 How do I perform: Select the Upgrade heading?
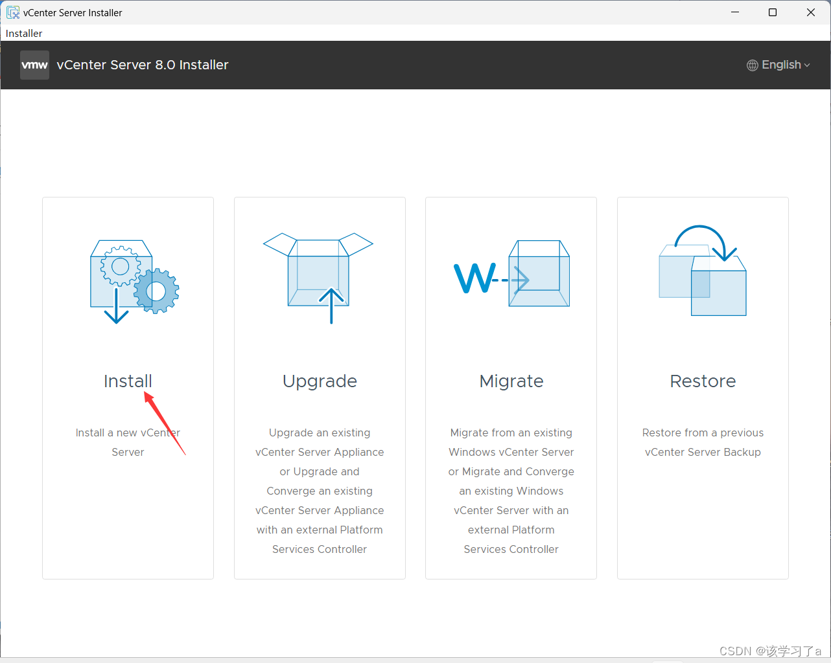320,381
